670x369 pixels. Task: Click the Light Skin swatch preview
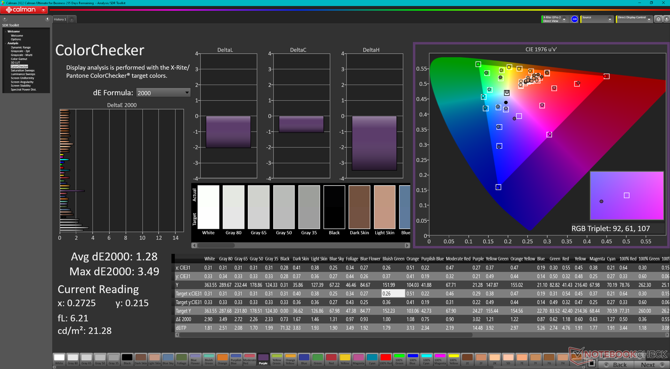click(385, 207)
